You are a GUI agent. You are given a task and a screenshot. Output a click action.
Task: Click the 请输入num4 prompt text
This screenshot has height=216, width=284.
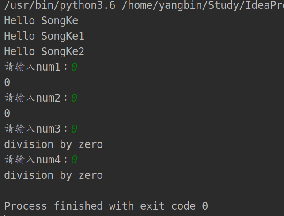36,159
